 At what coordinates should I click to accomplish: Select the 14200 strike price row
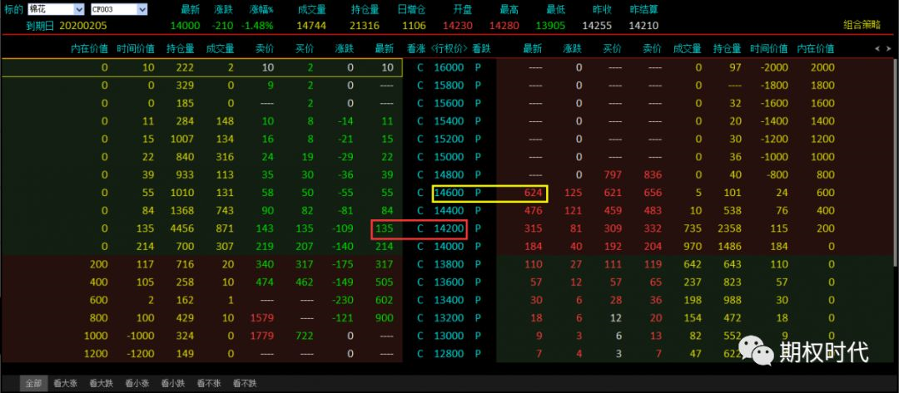tap(449, 228)
